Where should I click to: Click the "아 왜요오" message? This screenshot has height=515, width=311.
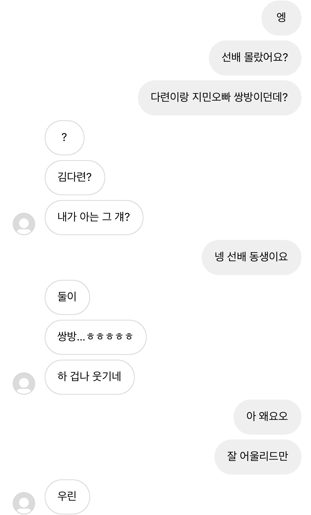(267, 417)
